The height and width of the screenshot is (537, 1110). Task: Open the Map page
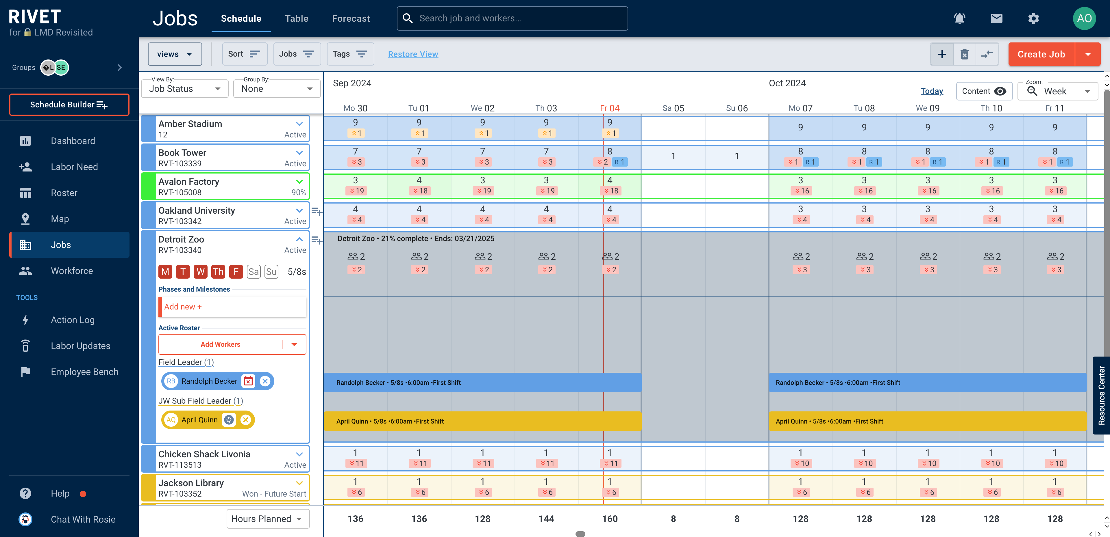click(69, 219)
